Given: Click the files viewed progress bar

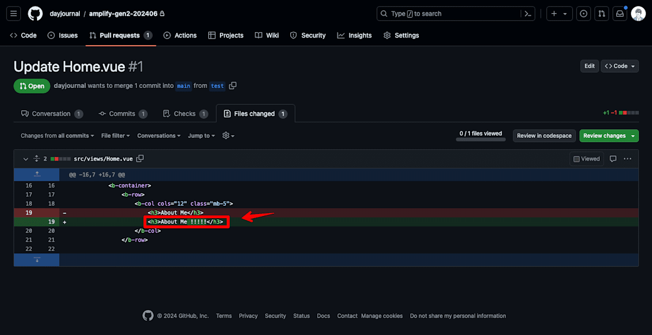Looking at the screenshot, I should (x=481, y=140).
